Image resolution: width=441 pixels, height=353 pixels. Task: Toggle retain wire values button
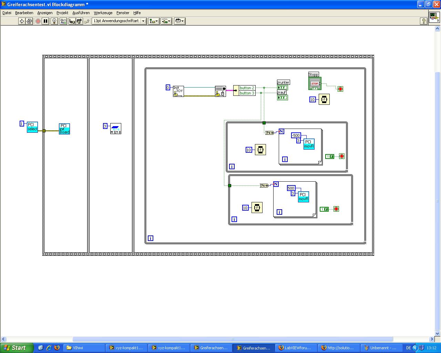(63, 21)
